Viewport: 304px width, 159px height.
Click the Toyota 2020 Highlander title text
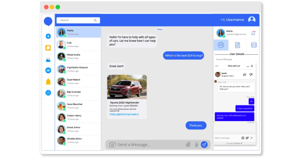tap(124, 103)
